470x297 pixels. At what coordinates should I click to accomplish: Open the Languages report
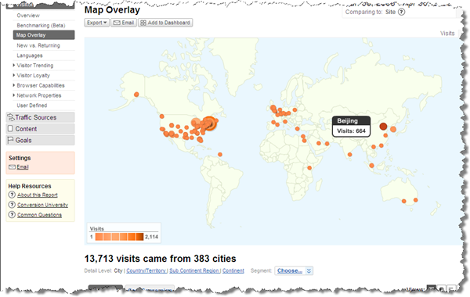tap(30, 55)
